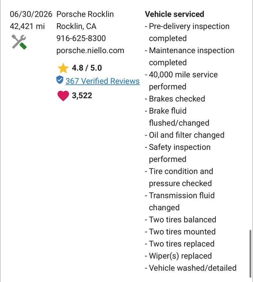Select the Porsche Rocklin dealer name
The image size is (253, 282).
tap(85, 14)
